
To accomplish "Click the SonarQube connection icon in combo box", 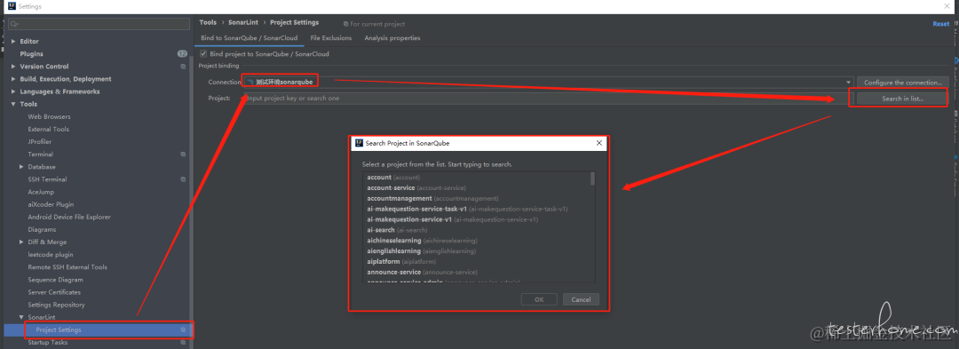I will [x=250, y=82].
